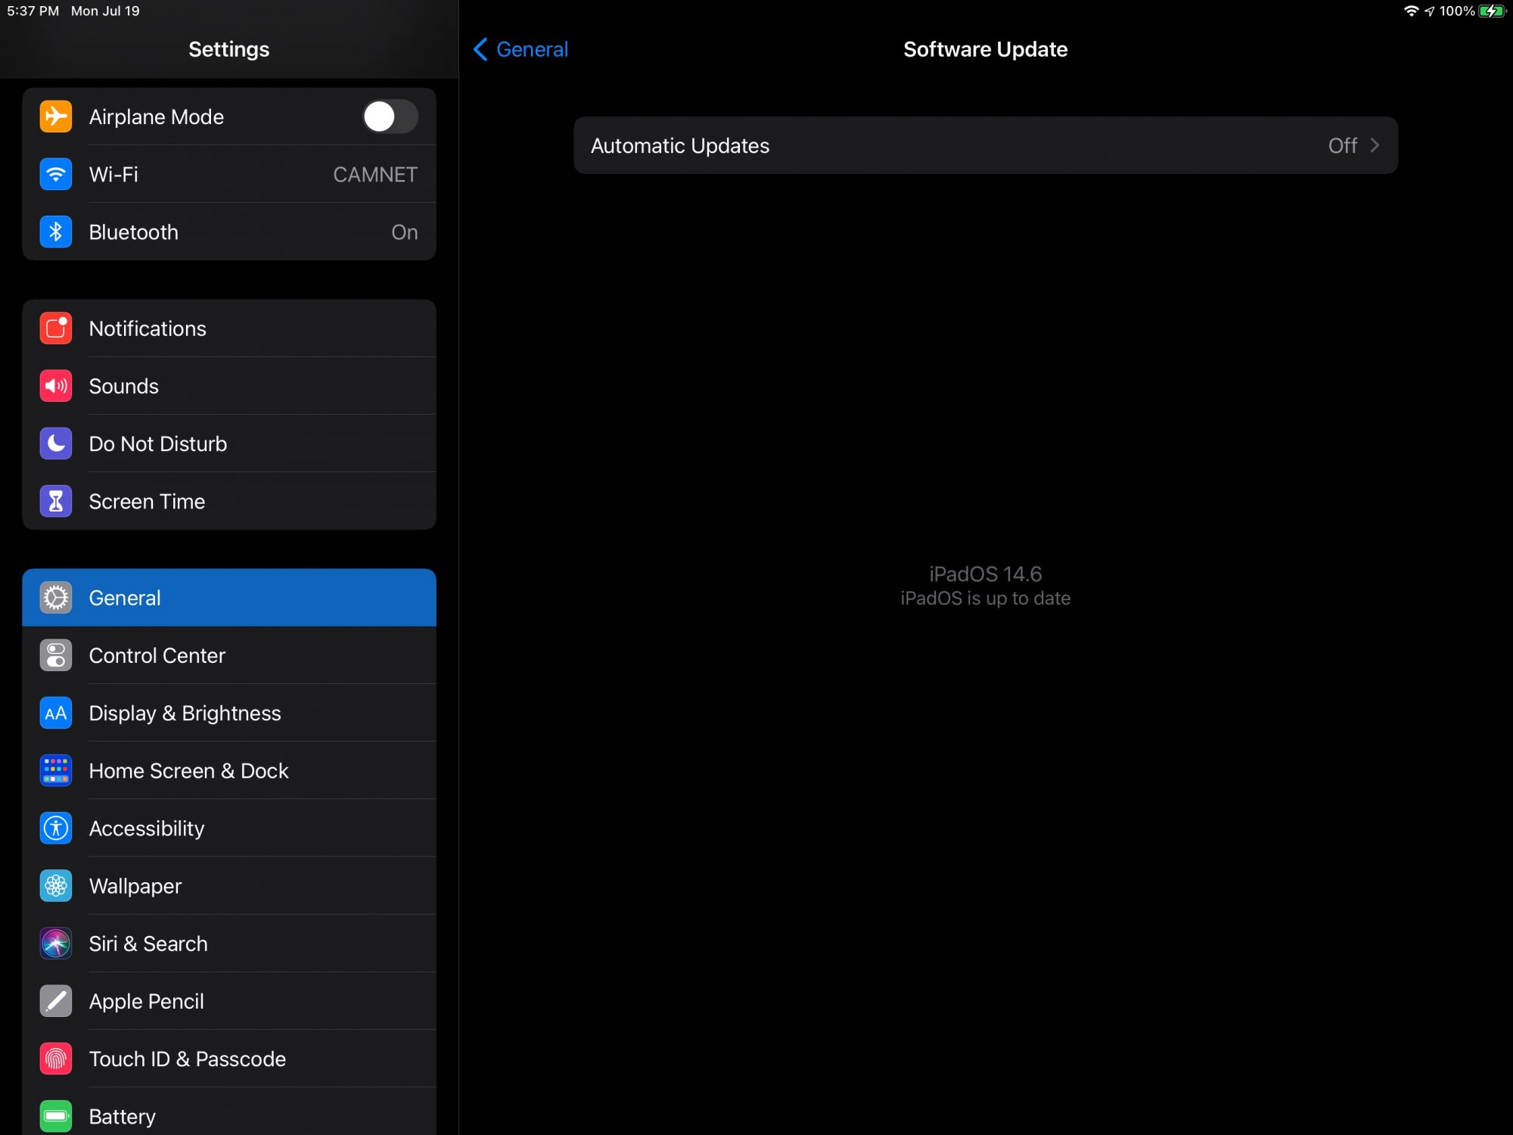Tap the status bar location arrow icon
The height and width of the screenshot is (1135, 1513).
(x=1429, y=11)
